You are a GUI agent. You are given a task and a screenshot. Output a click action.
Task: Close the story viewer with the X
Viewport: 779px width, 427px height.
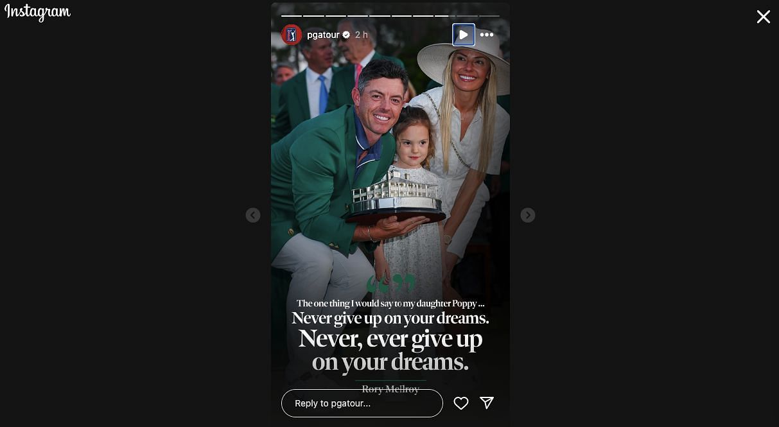click(764, 17)
